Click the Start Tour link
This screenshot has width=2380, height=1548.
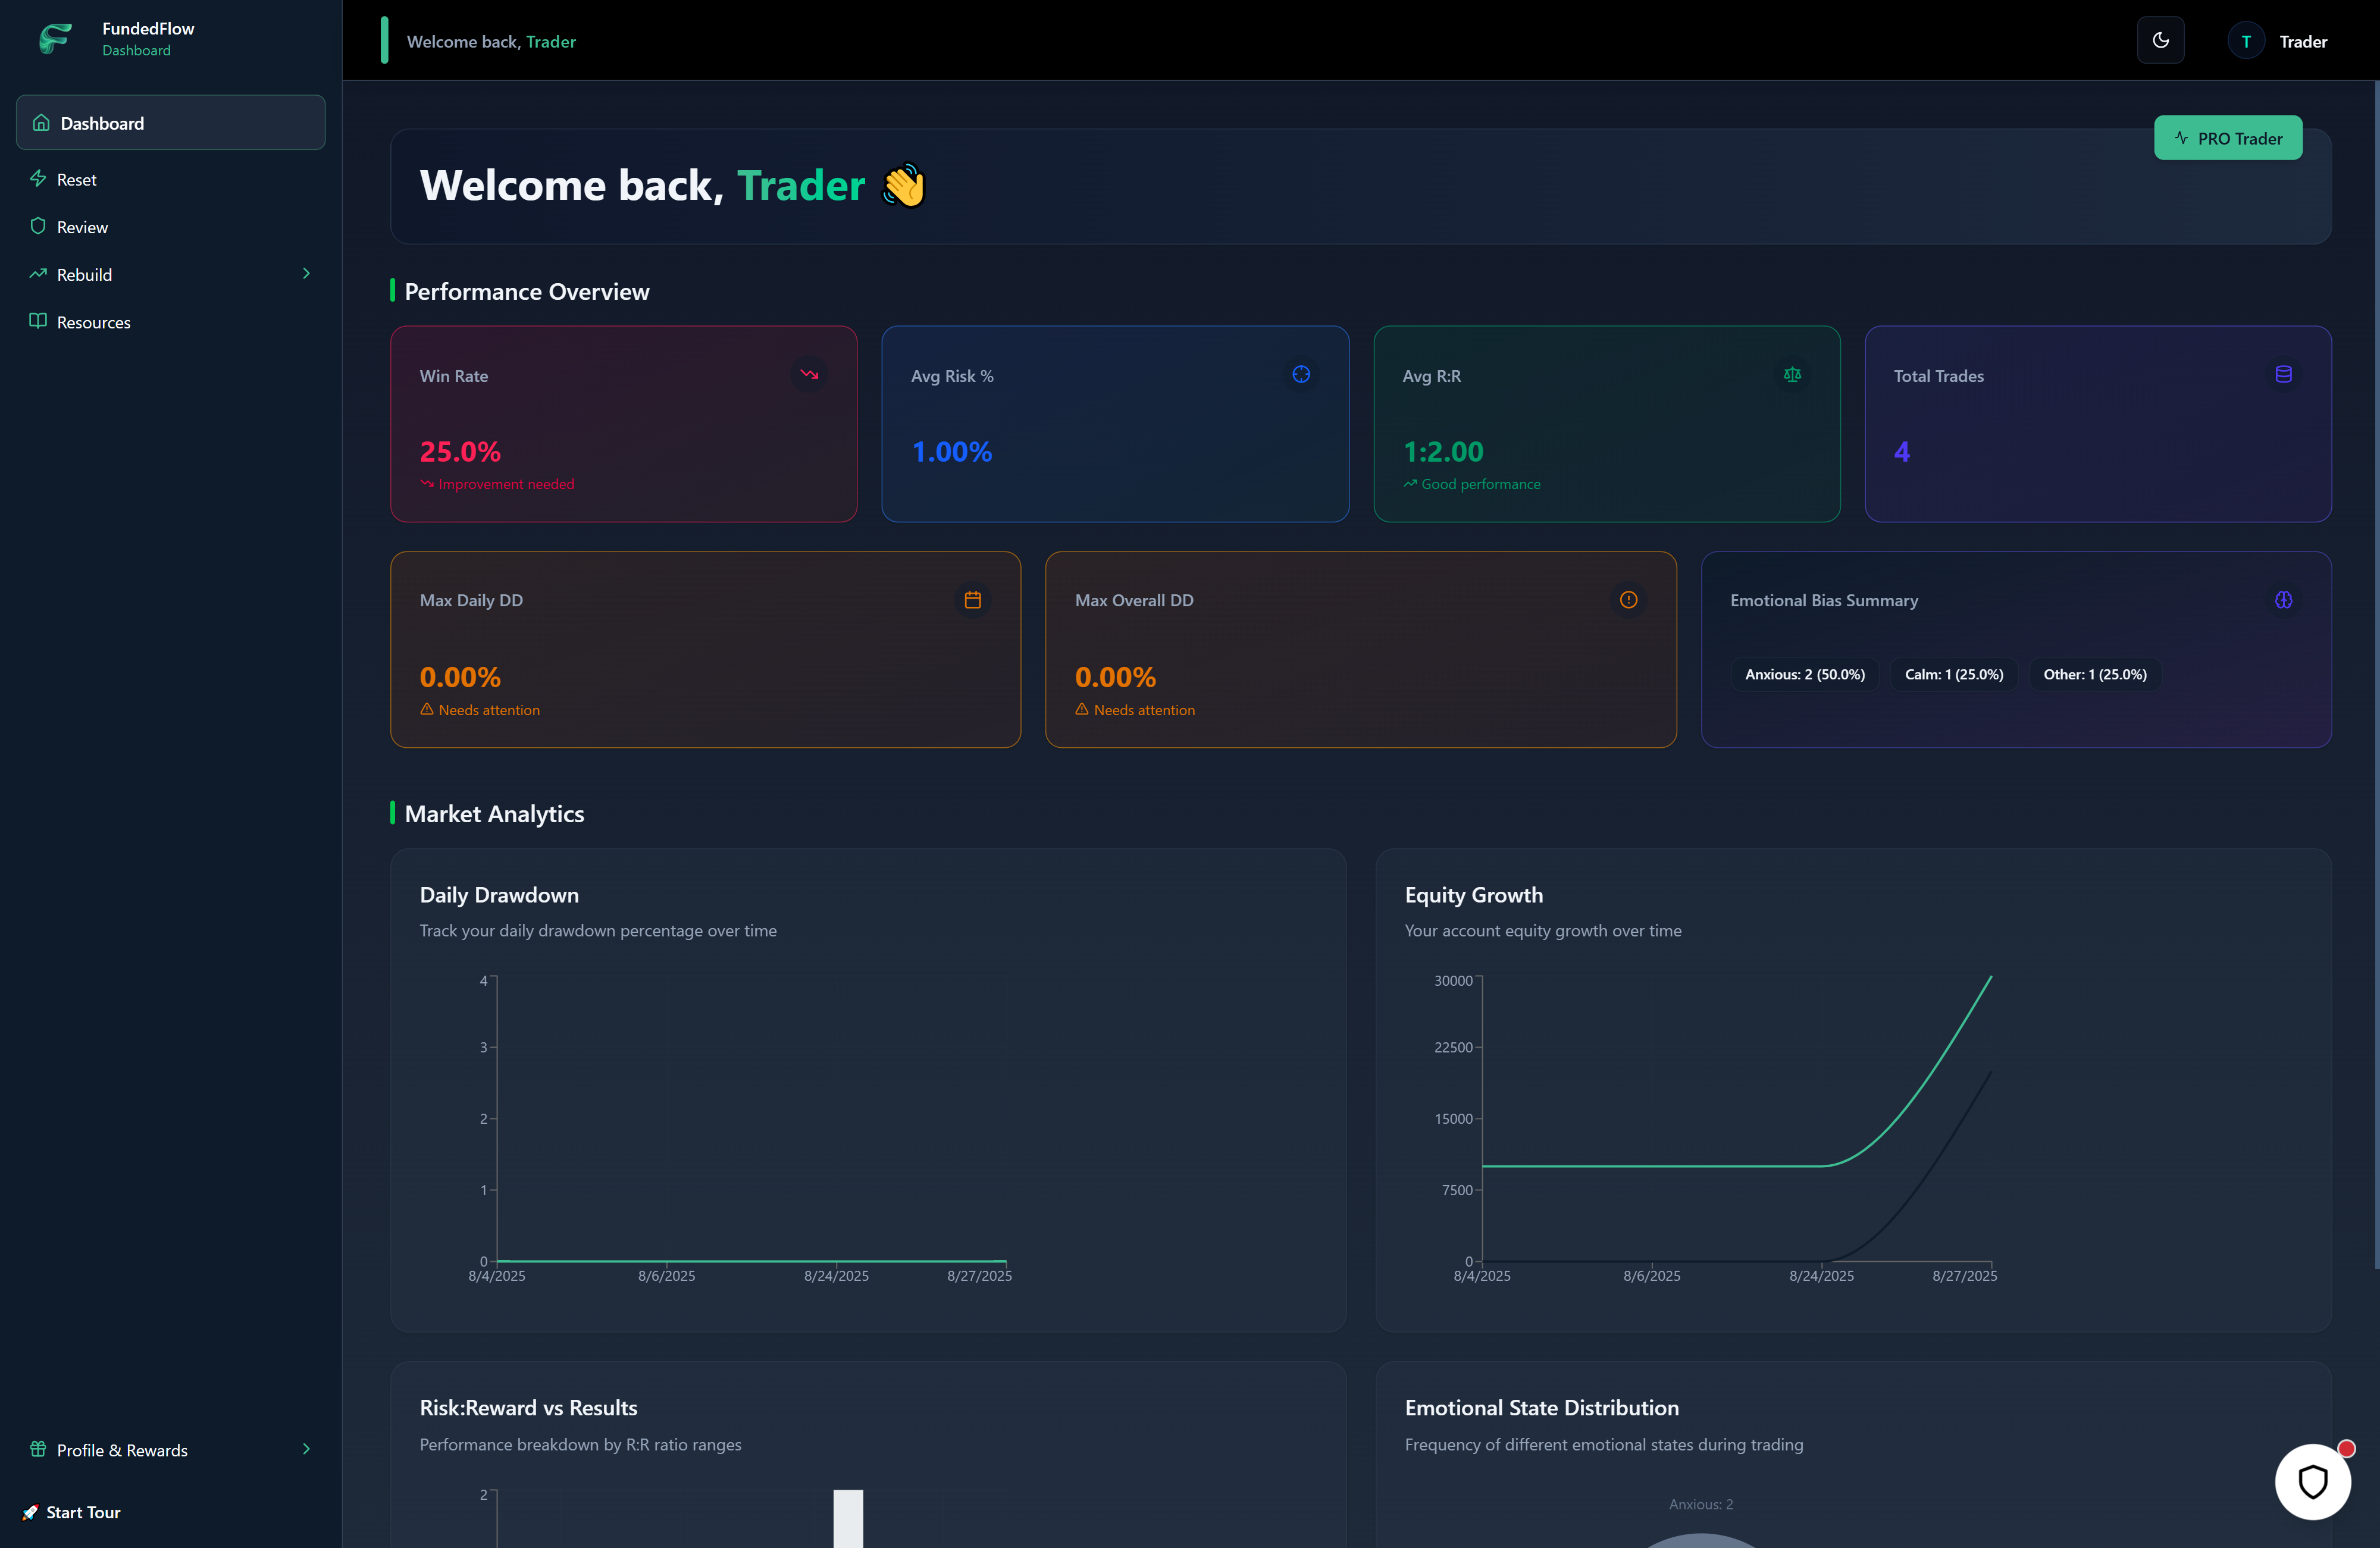coord(82,1512)
